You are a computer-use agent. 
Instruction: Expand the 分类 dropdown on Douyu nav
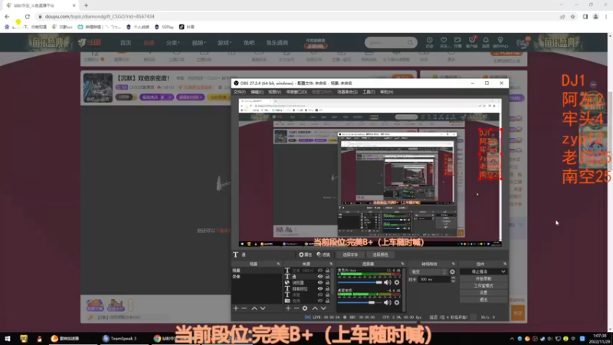point(172,43)
